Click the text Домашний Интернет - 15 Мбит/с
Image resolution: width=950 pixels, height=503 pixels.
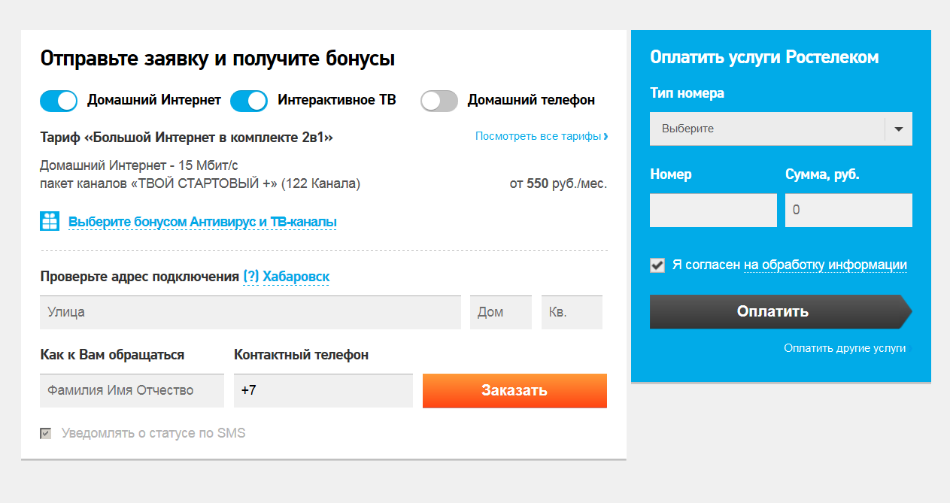(139, 165)
